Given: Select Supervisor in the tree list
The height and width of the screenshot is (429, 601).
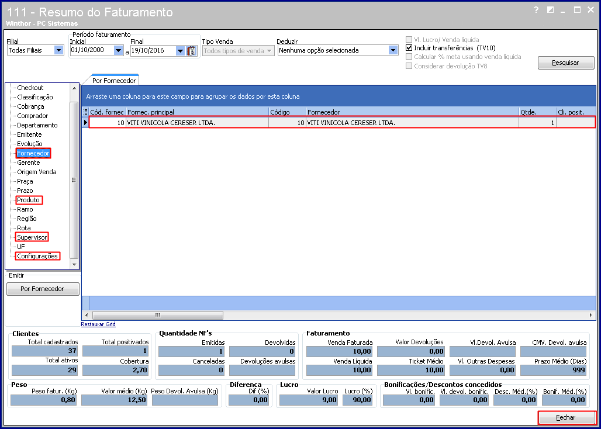Looking at the screenshot, I should [x=32, y=237].
